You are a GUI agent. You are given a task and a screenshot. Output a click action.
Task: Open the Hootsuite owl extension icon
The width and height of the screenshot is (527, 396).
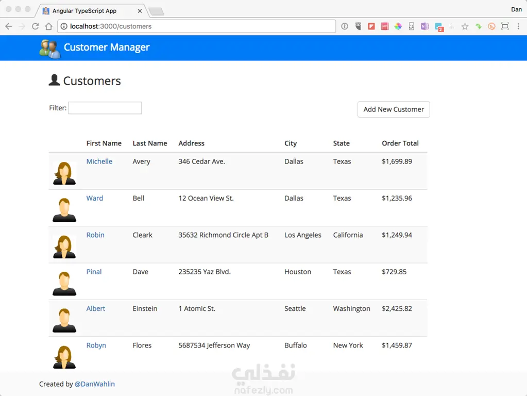click(x=358, y=26)
